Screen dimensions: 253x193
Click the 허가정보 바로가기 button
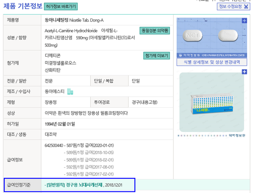point(61,7)
